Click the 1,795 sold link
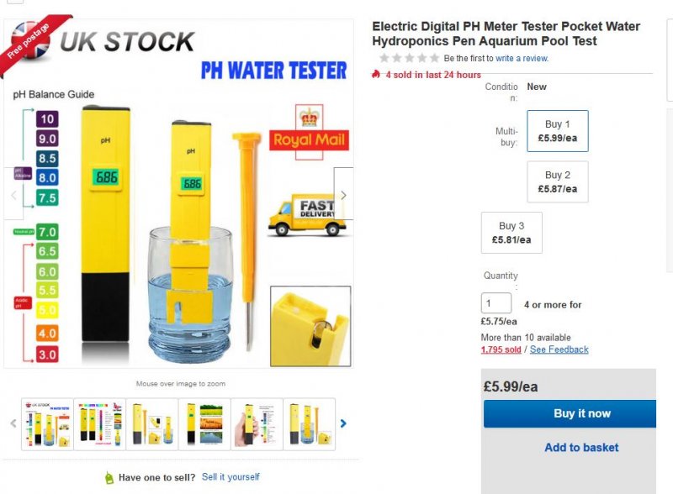 coord(501,349)
